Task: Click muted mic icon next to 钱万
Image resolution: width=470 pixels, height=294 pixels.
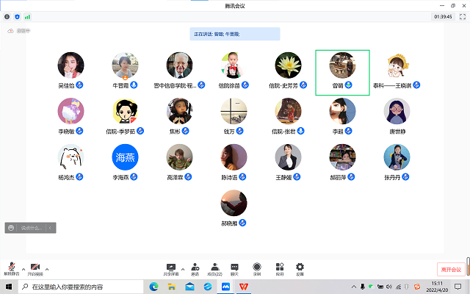Action: pyautogui.click(x=240, y=131)
